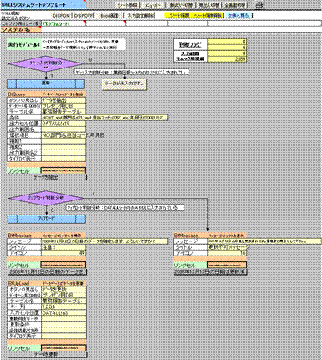Select the purple data input decision diamond
The image size is (322, 360).
46,63
